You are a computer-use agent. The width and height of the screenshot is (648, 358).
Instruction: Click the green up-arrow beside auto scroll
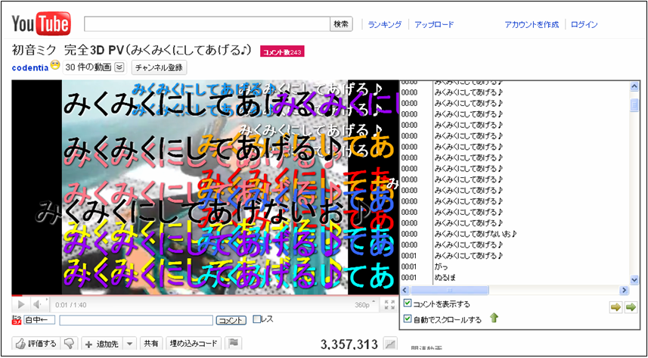point(495,318)
